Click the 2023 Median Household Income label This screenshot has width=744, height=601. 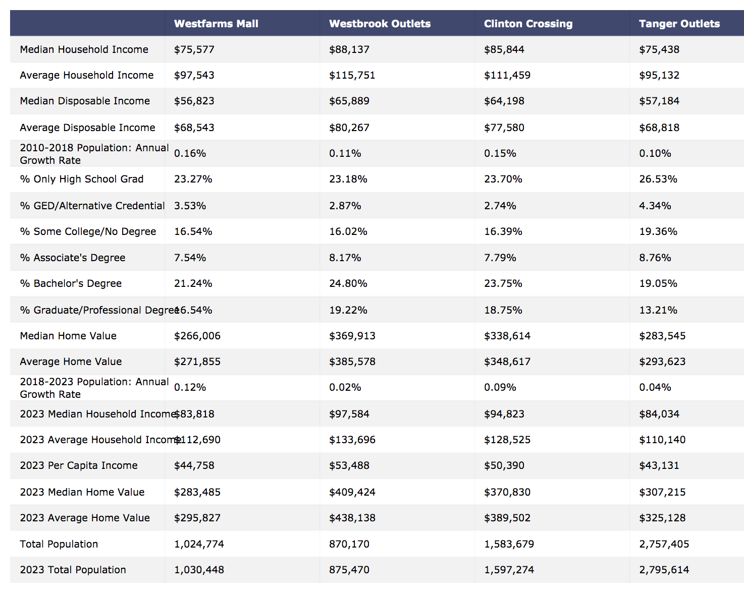pyautogui.click(x=99, y=414)
